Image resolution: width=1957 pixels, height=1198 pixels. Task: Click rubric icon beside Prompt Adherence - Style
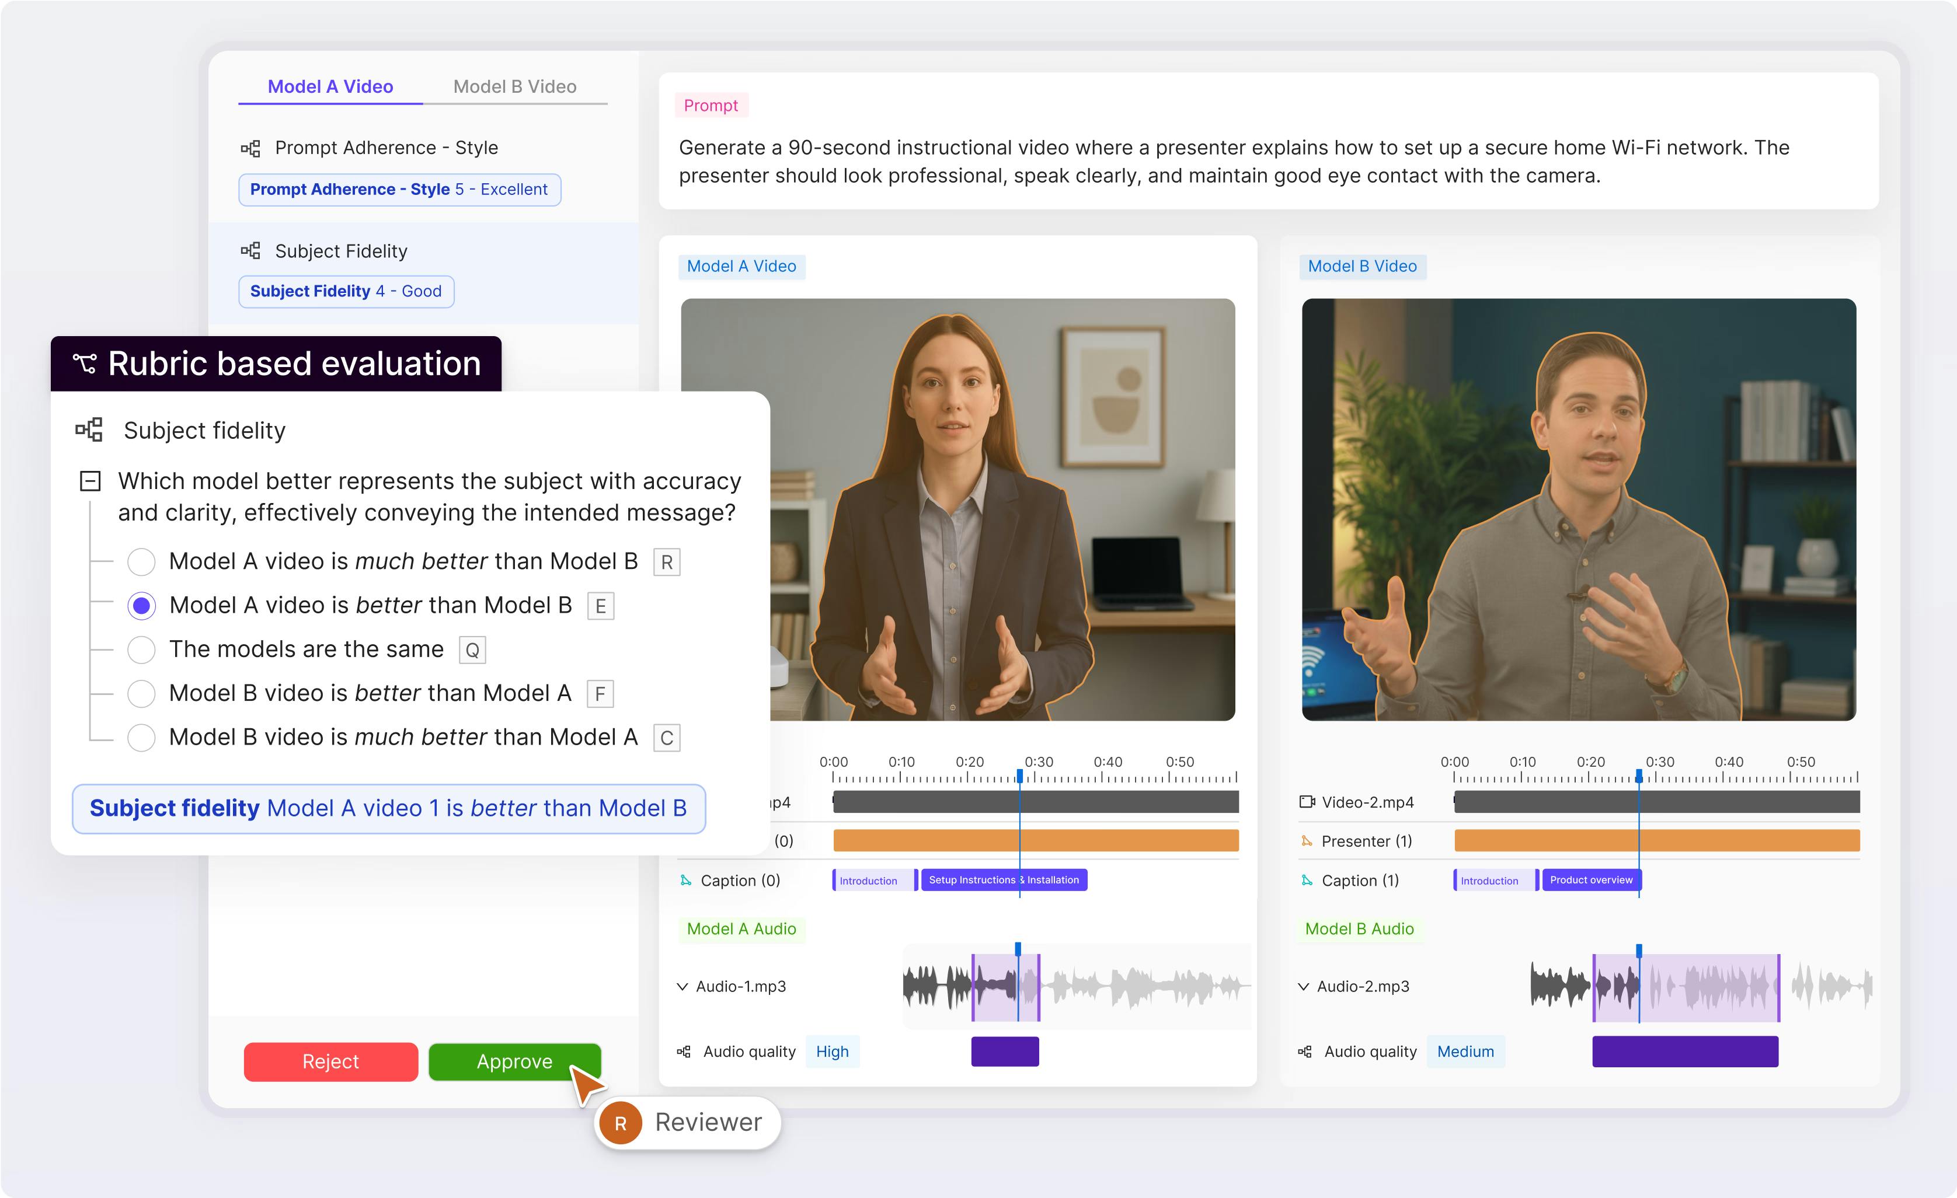coord(251,148)
